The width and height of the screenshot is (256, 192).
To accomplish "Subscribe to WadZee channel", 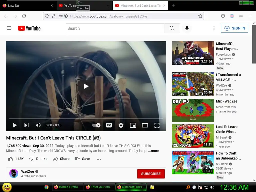I will 151,174.
